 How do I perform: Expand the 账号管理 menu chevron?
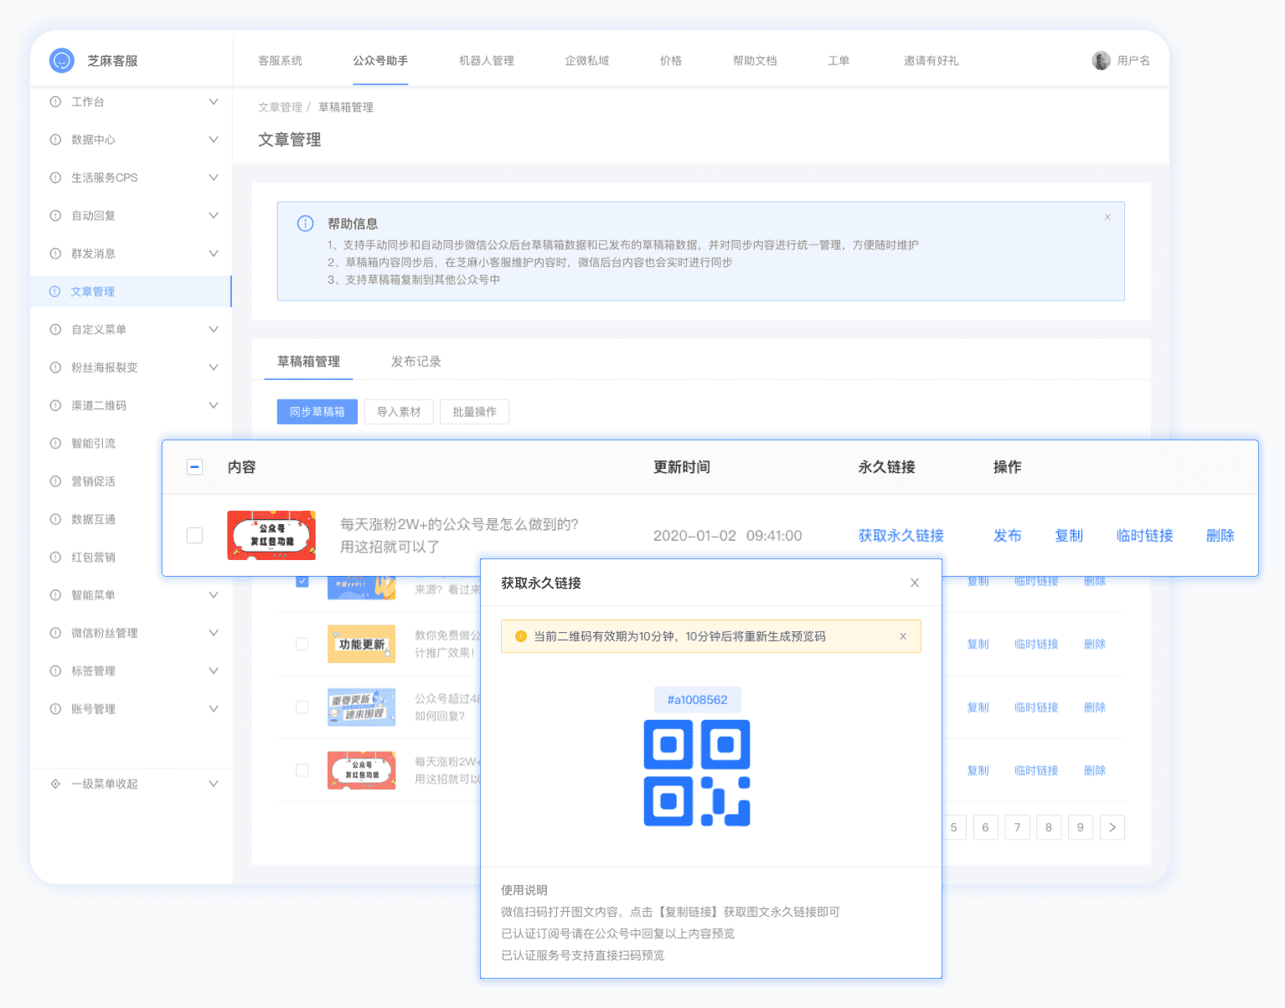pos(214,709)
